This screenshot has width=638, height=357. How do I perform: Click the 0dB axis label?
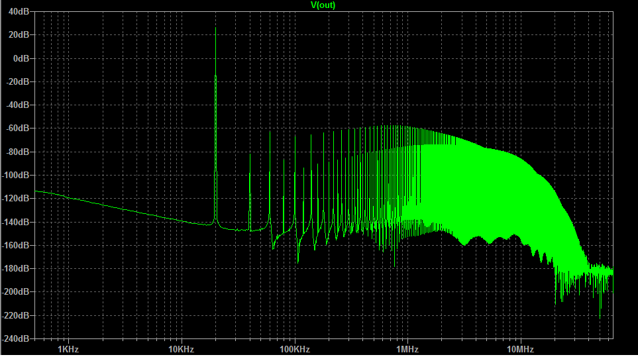point(21,58)
